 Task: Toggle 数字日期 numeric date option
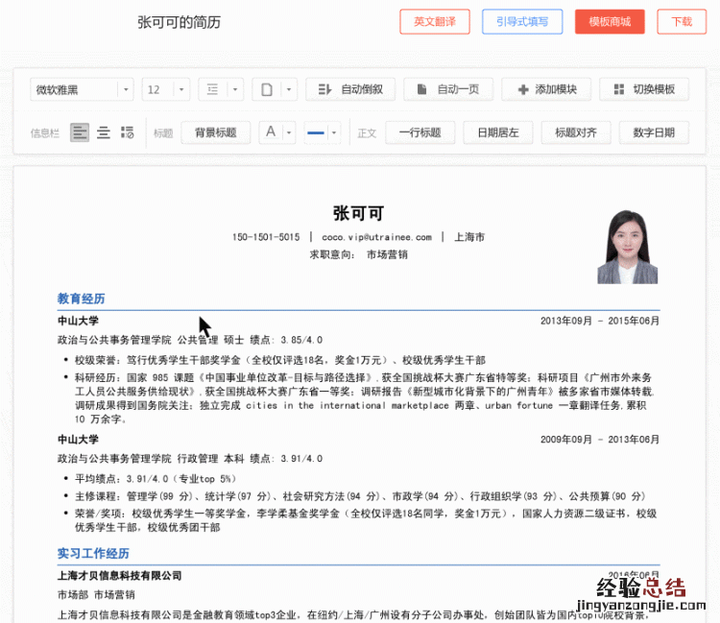coord(654,132)
